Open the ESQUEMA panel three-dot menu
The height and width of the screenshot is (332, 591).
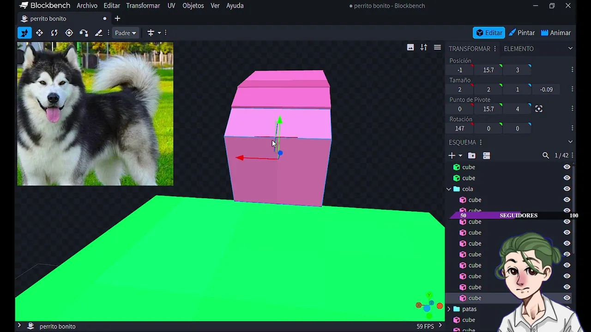tap(481, 142)
